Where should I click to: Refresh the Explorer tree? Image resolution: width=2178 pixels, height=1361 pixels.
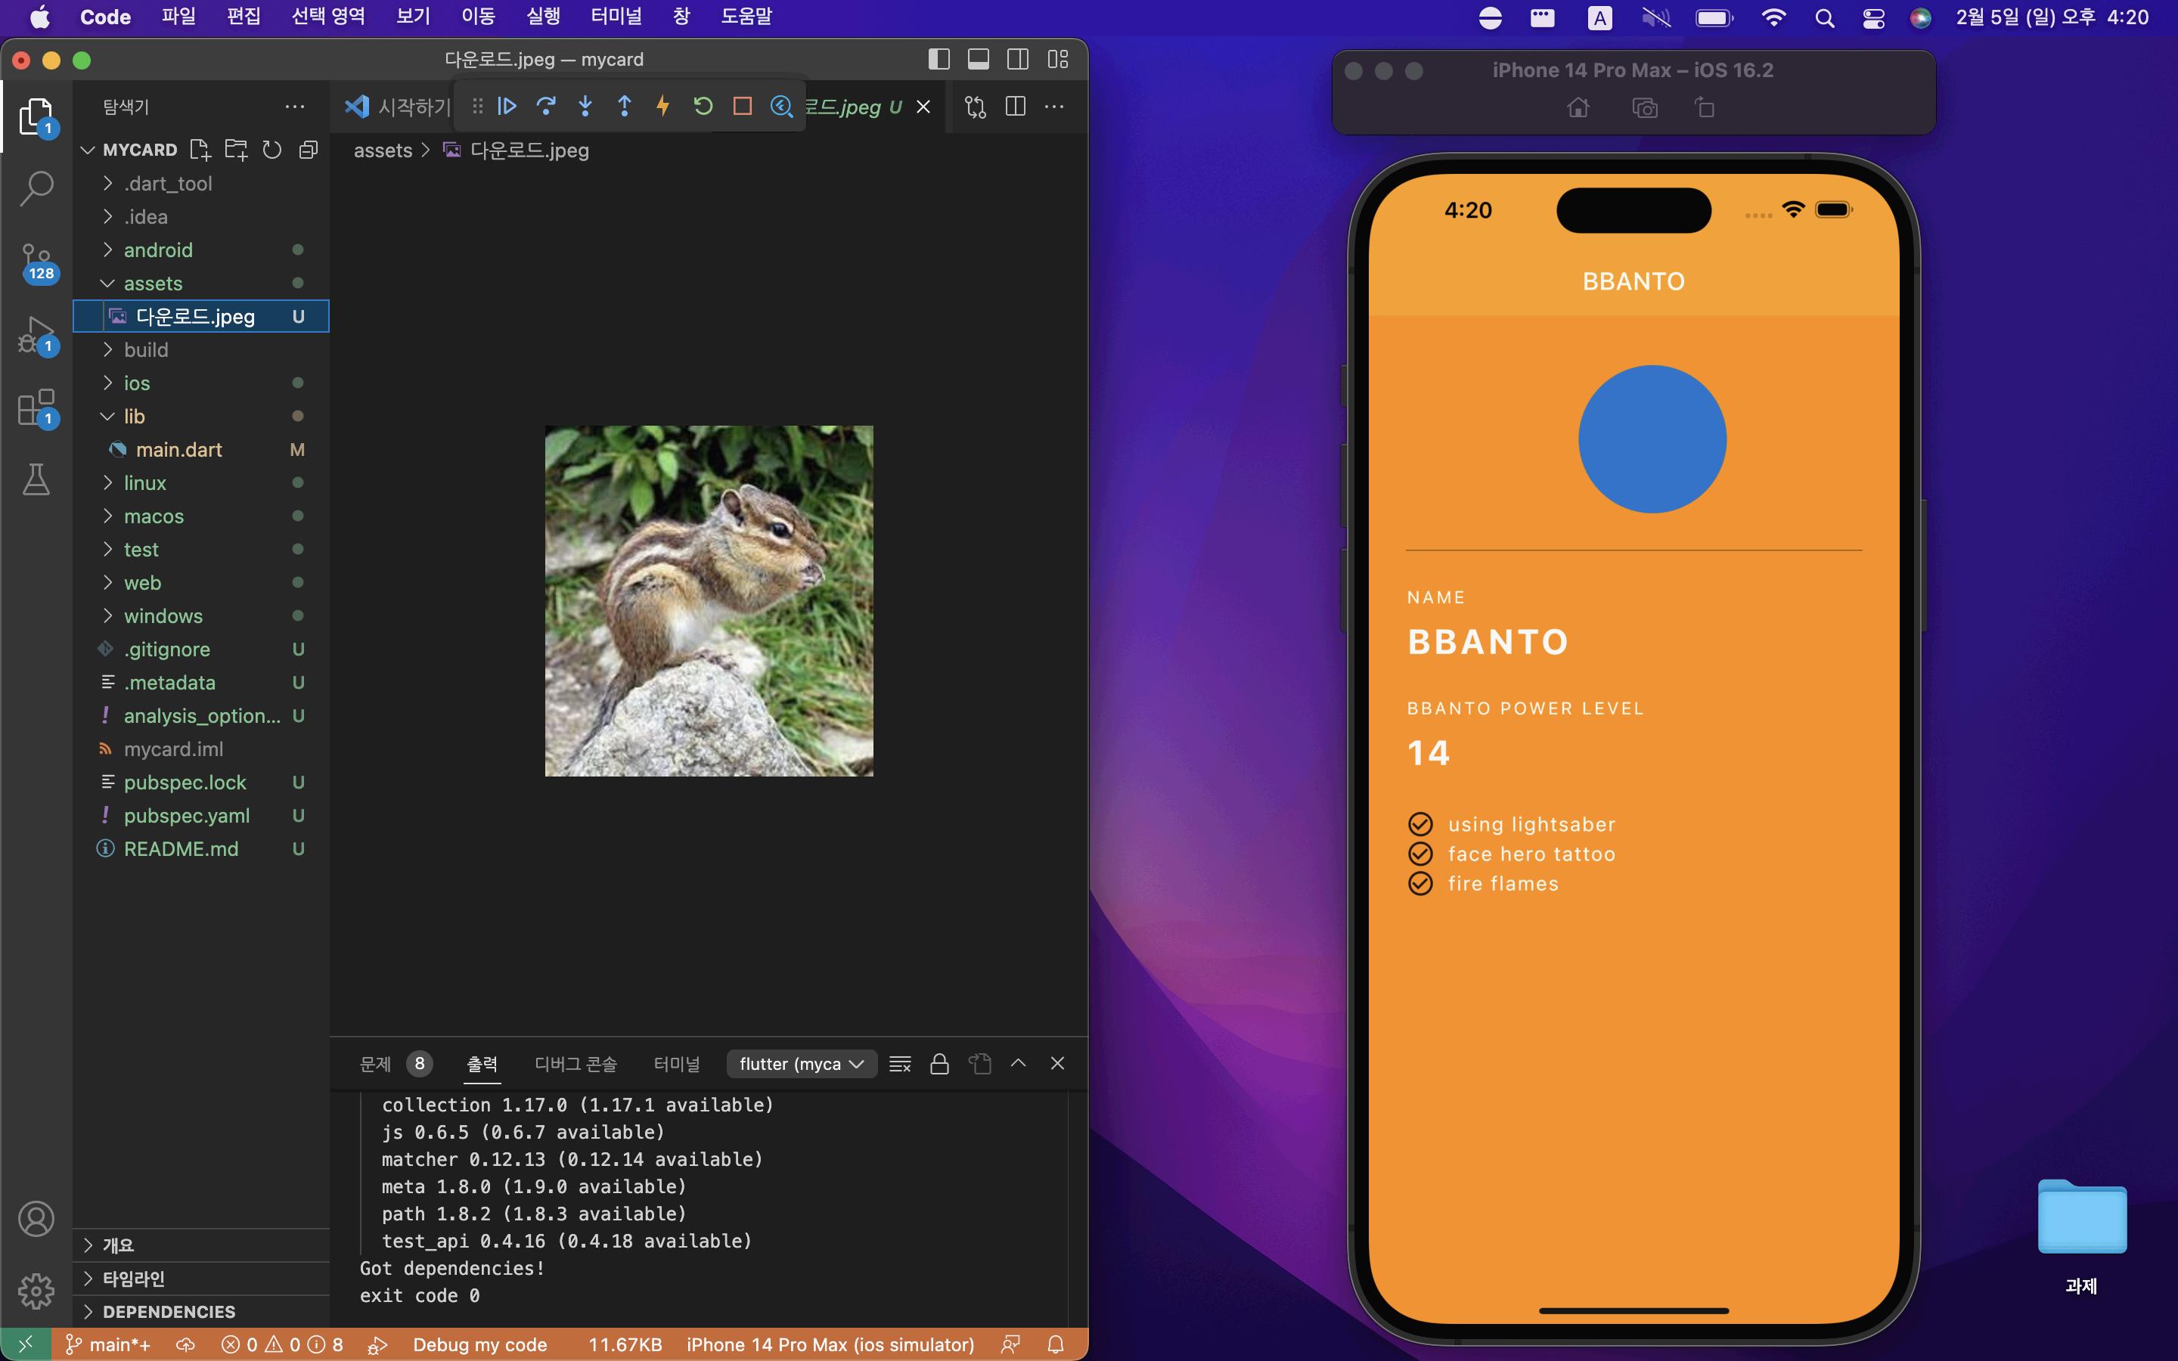click(x=271, y=150)
